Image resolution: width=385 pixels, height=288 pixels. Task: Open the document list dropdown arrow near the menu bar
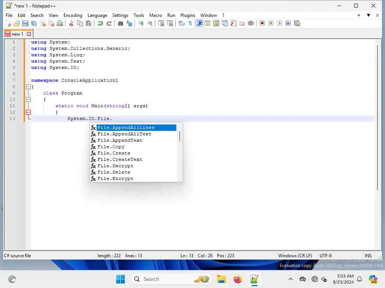tap(368, 15)
